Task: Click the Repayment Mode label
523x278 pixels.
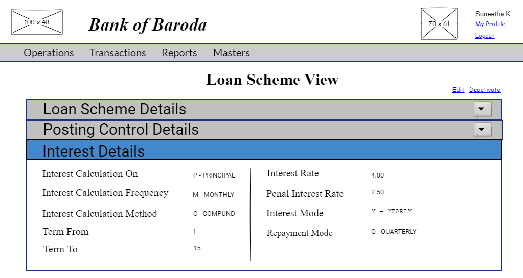Action: tap(300, 233)
